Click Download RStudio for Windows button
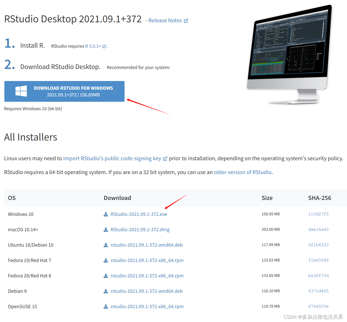 (64, 91)
